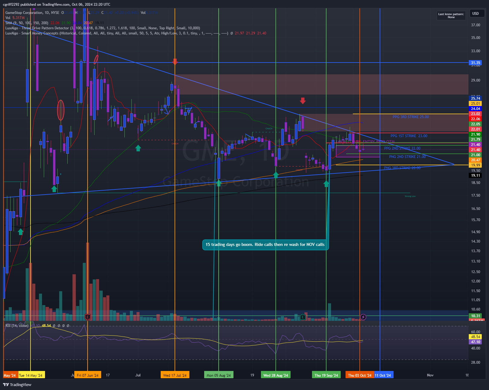Click the LuxAlgo Three Drive Pattern Detector legend
489x390 pixels.
pyautogui.click(x=102, y=28)
